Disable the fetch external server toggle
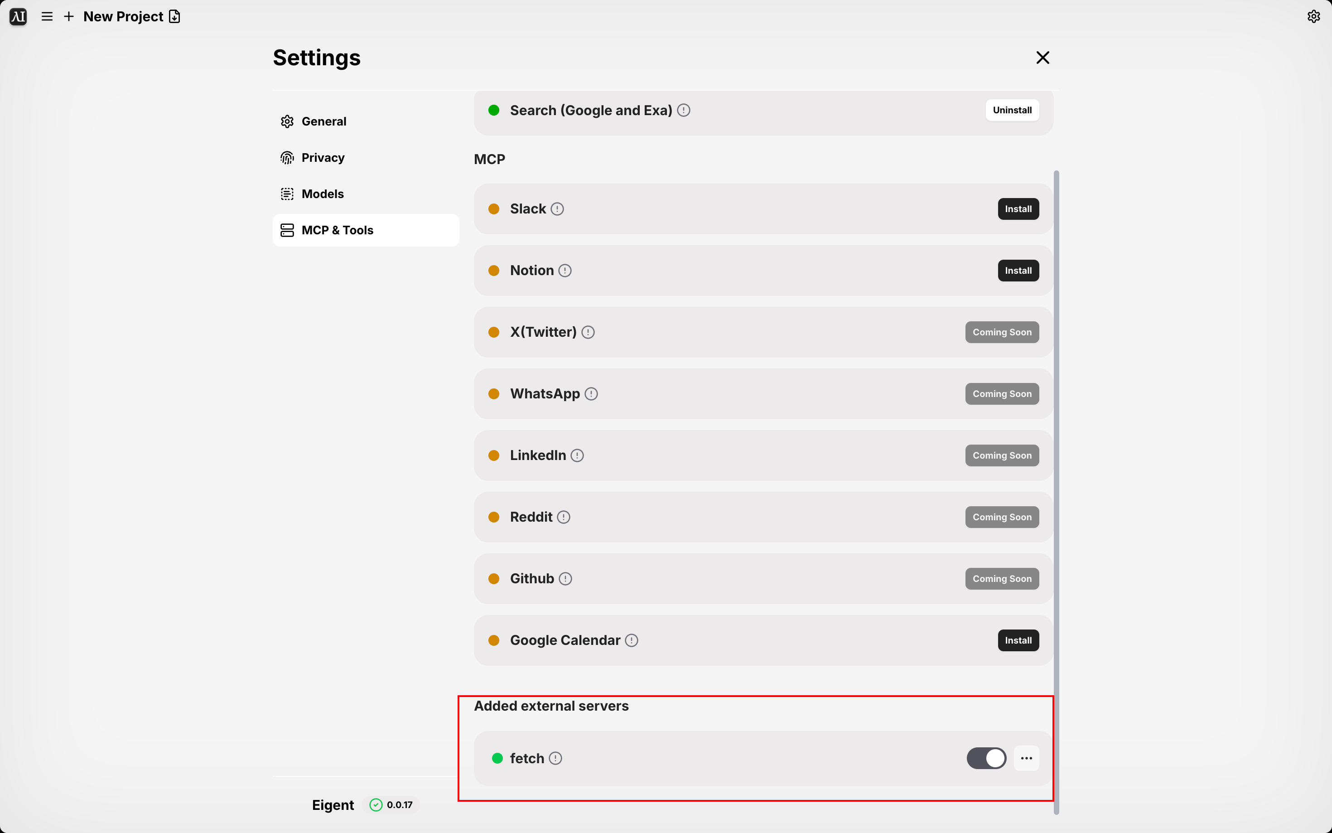The height and width of the screenshot is (833, 1332). (986, 759)
